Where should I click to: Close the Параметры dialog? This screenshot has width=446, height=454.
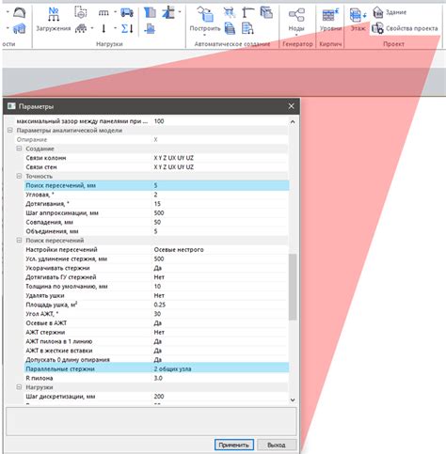pyautogui.click(x=291, y=106)
